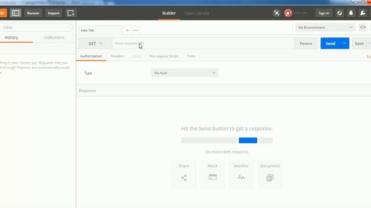
Task: Open the Send button dropdown arrow
Action: (344, 43)
